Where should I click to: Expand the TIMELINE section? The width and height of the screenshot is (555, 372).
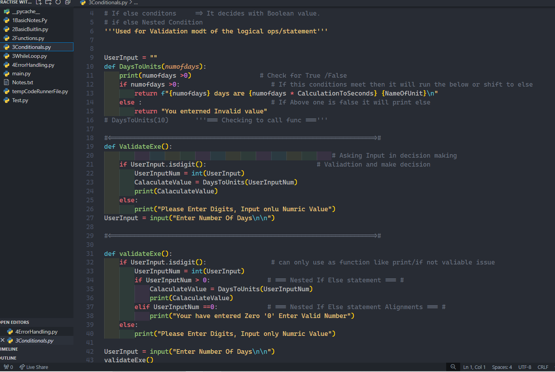(9, 349)
